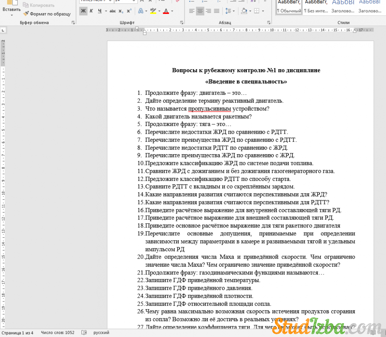
Task: Toggle strikethrough text button
Action: tap(112, 11)
